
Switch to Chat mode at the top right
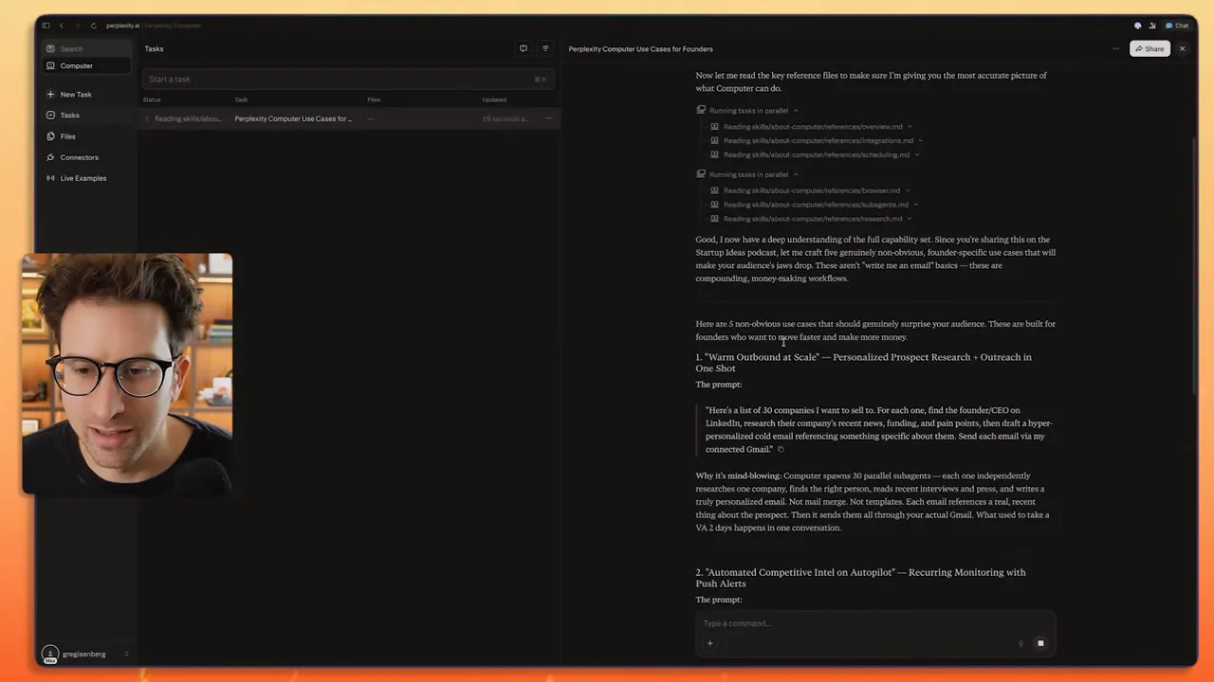1177,26
